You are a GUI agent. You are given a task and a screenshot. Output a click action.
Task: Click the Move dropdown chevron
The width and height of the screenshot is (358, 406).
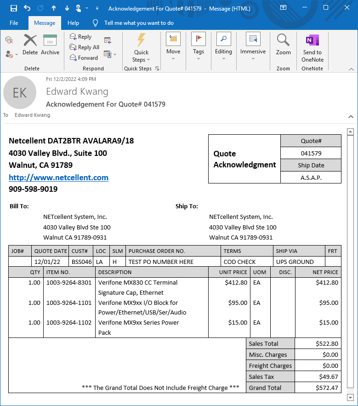pyautogui.click(x=173, y=59)
